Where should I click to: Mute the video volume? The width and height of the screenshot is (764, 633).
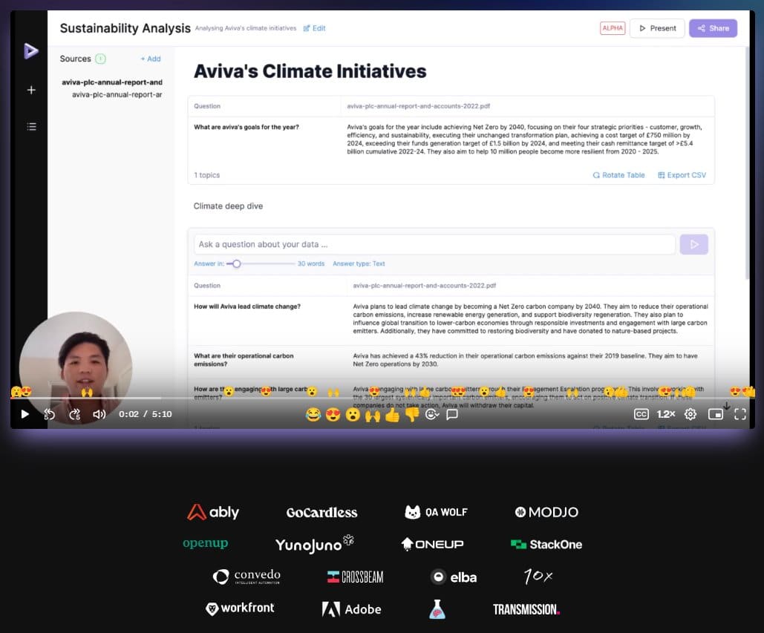99,414
